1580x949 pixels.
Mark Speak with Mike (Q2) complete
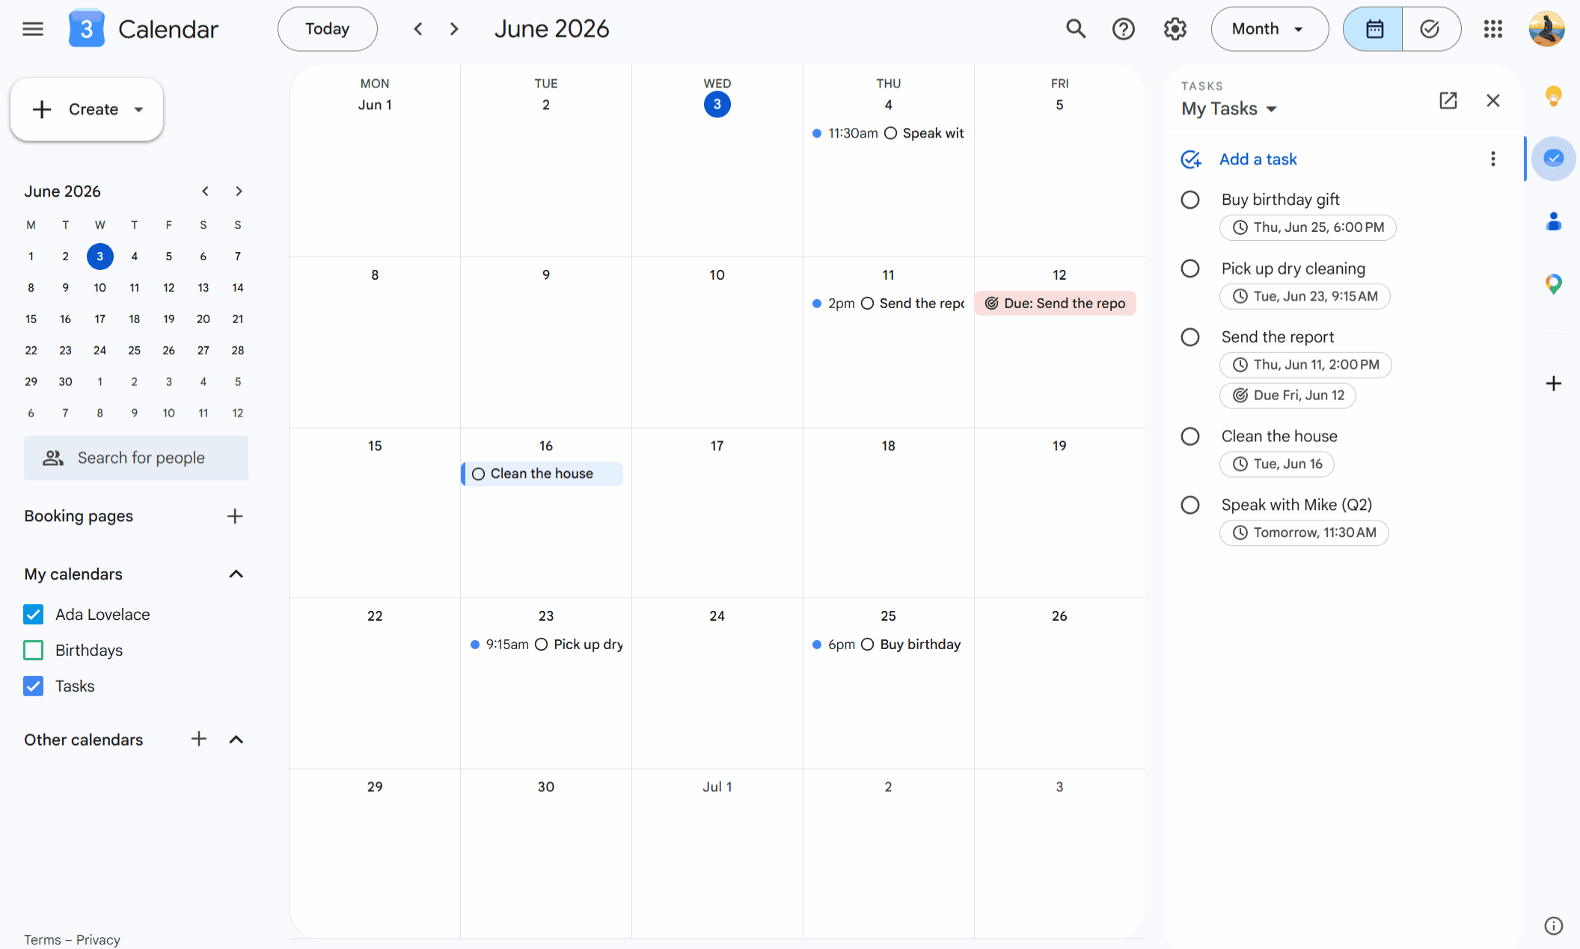1190,505
